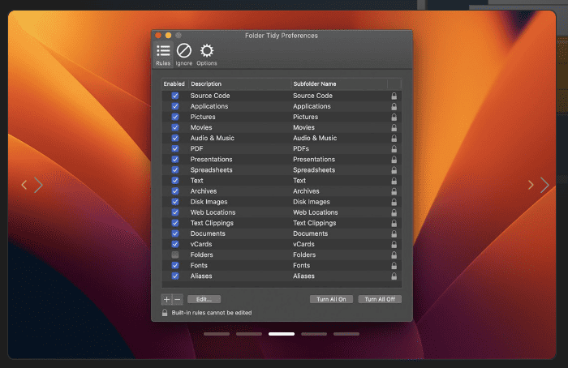
Task: Click lock icon on Archives row
Action: point(394,191)
